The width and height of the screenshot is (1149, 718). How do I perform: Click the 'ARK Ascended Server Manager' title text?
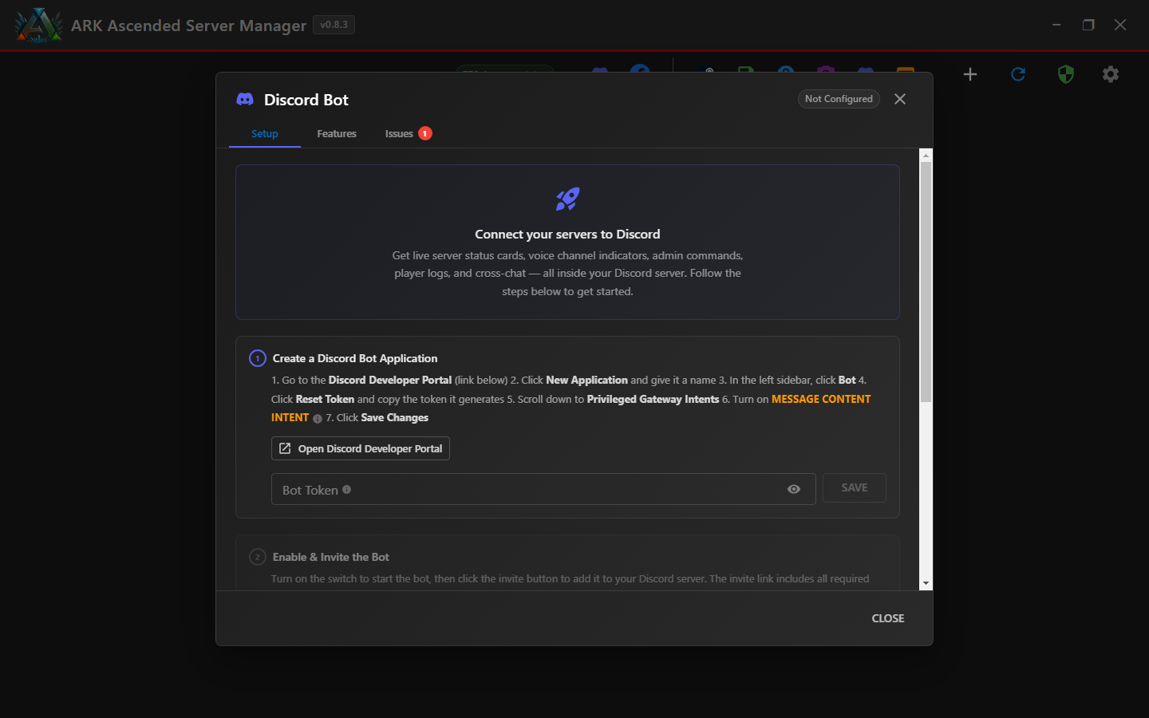coord(188,26)
